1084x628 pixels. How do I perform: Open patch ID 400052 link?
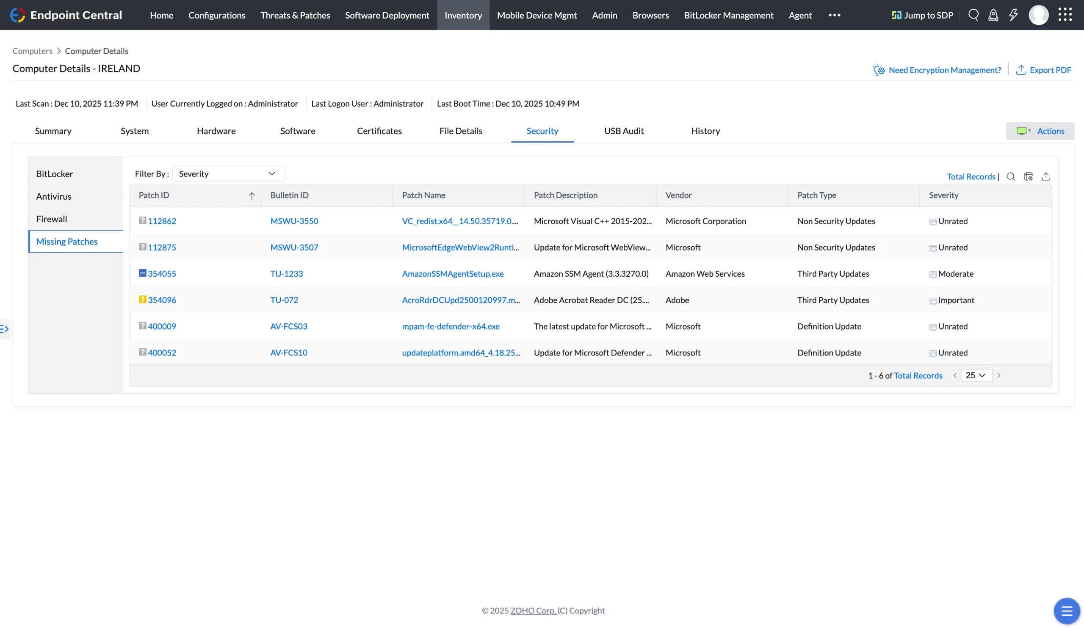point(162,353)
